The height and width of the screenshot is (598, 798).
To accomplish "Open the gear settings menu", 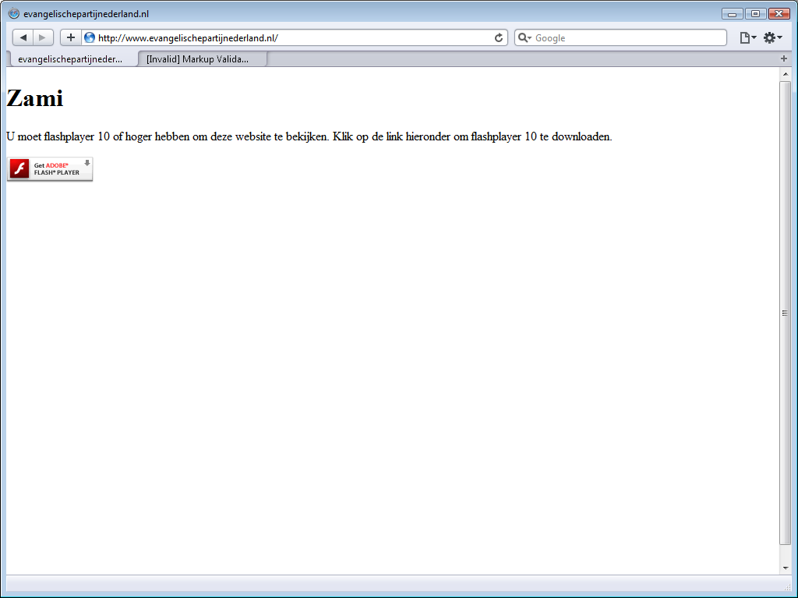I will (x=772, y=37).
